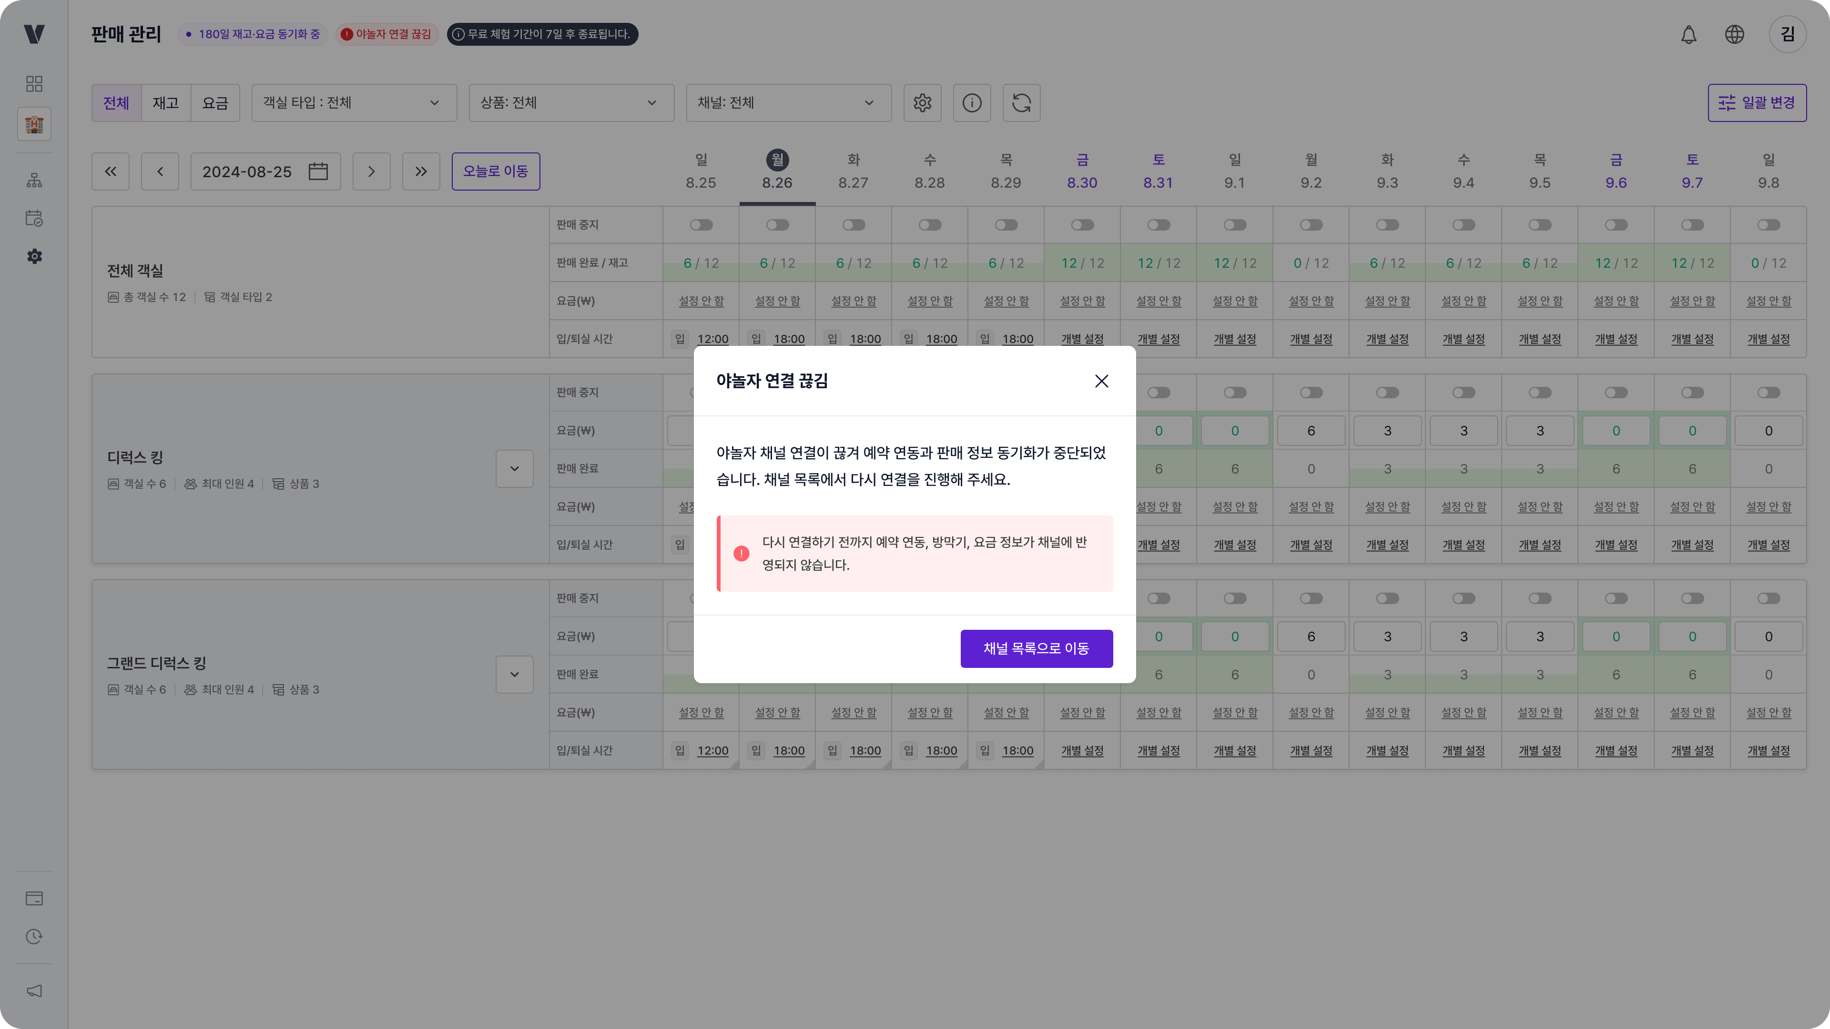
Task: Open the channel hierarchy icon in sidebar
Action: click(x=34, y=181)
